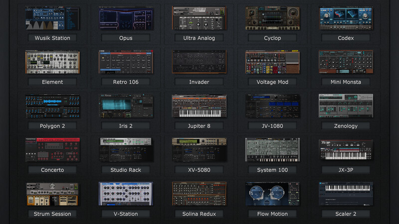Select the Mini Monsta thumbnail
399x224 pixels.
[x=346, y=62]
